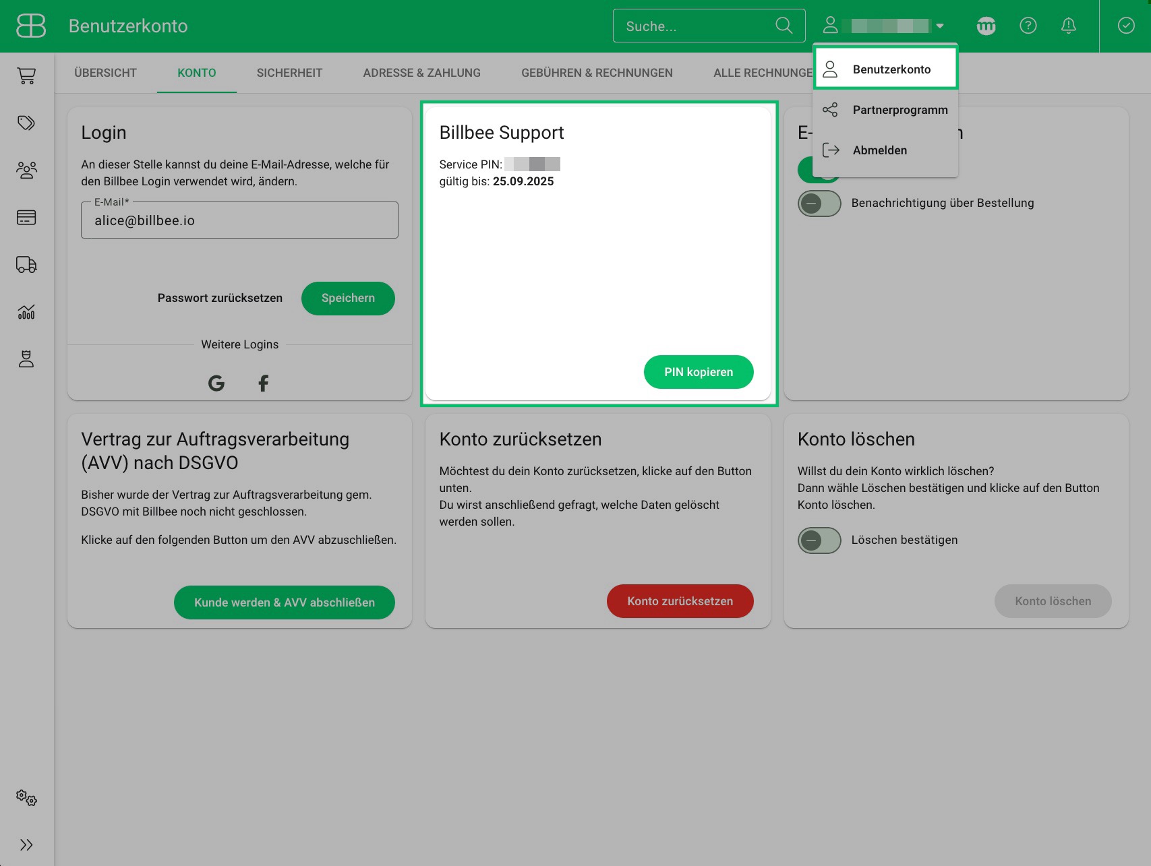Open the statistics chart sidebar icon
Screen dimensions: 1151x866
click(26, 311)
